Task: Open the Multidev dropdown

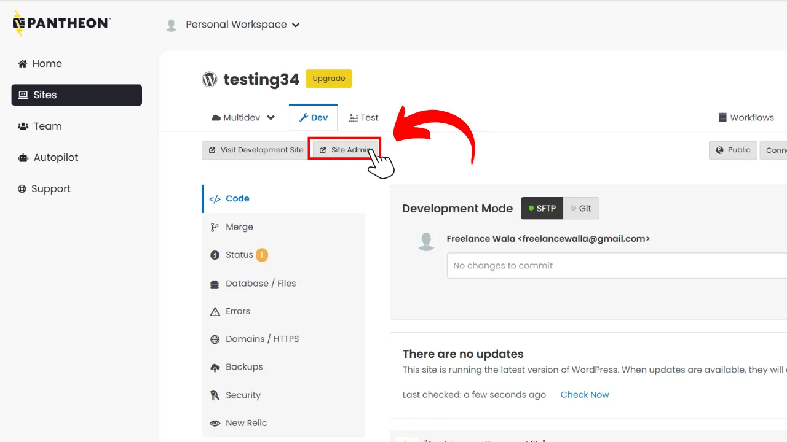Action: coord(243,118)
